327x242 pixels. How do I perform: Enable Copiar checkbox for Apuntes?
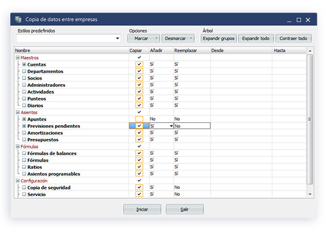pos(140,119)
